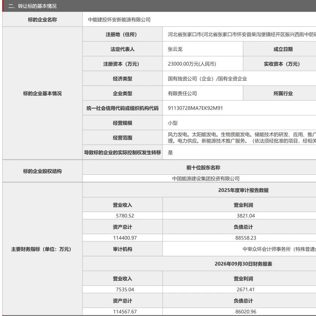Select total assets 114400.97

(x=125, y=238)
